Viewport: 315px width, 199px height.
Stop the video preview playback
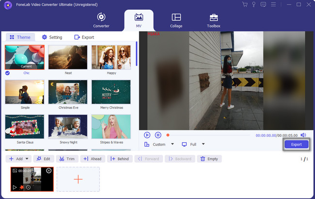(x=158, y=135)
